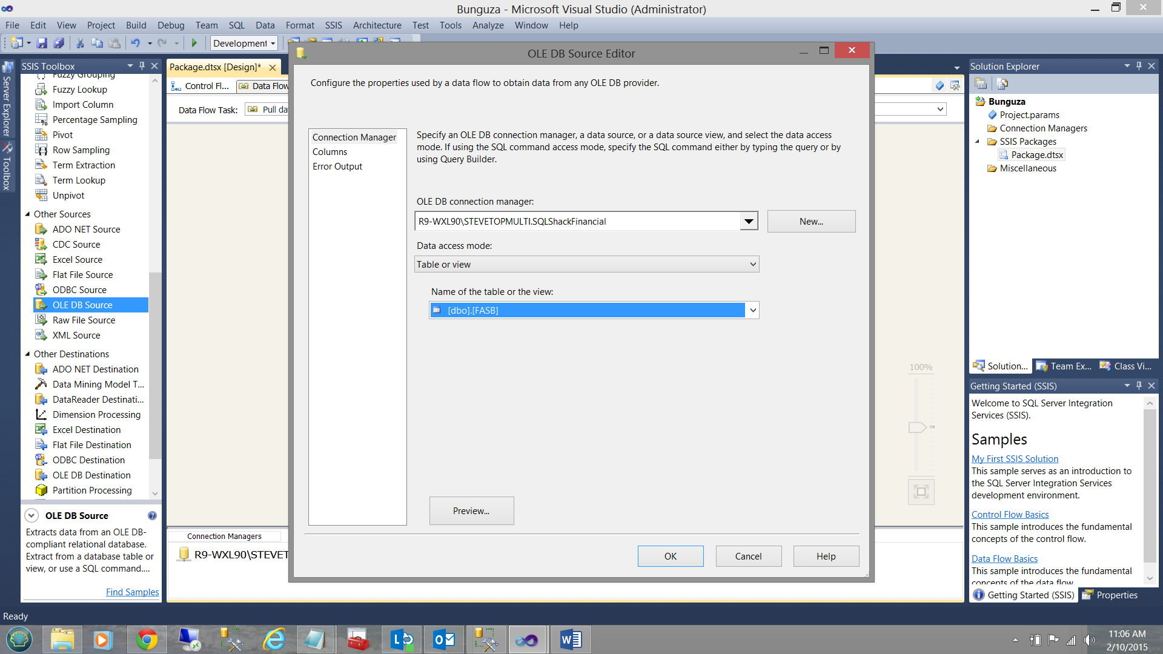
Task: Open Word from the Windows taskbar
Action: (570, 639)
